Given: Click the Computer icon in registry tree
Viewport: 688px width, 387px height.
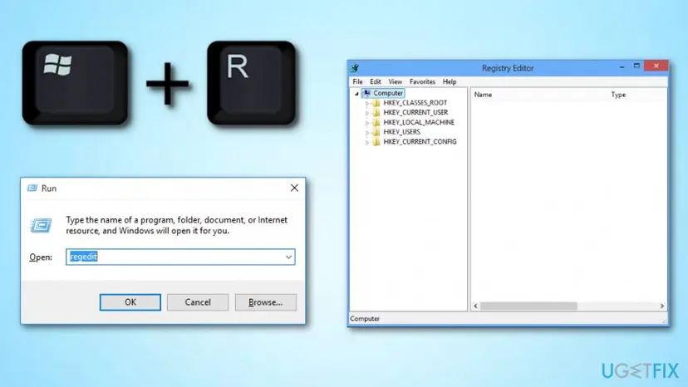Looking at the screenshot, I should [x=366, y=93].
